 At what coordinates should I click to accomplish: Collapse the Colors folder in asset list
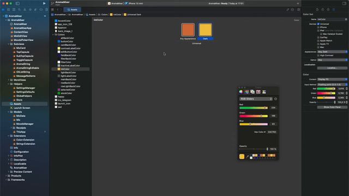point(53,35)
